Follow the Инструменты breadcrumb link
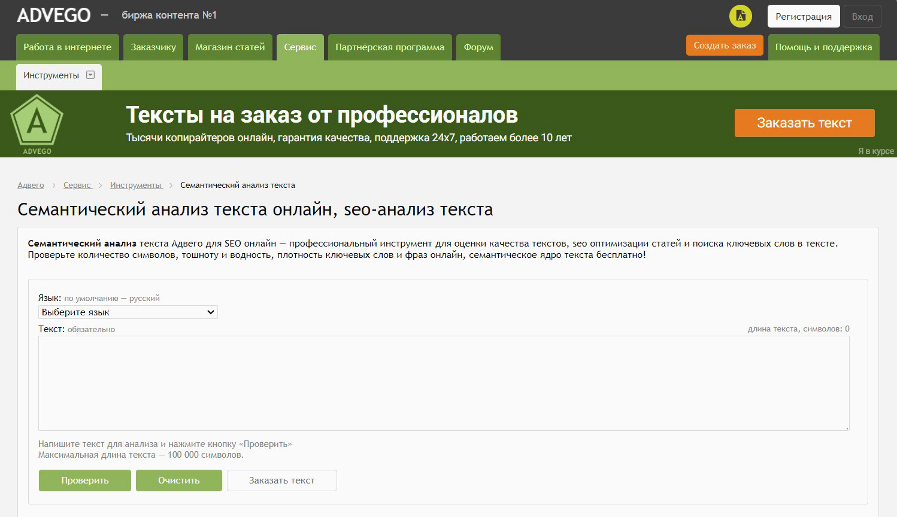Screen dimensions: 897x517 click(136, 185)
